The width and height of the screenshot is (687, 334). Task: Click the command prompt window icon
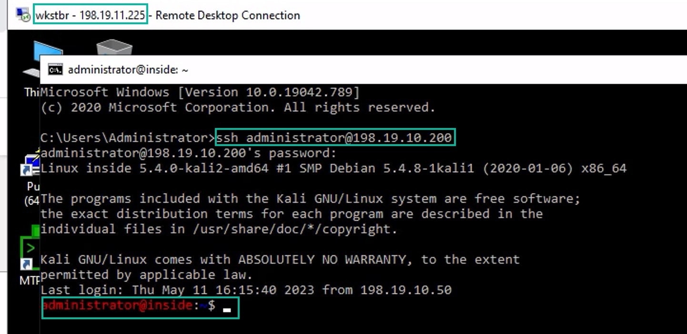click(55, 70)
